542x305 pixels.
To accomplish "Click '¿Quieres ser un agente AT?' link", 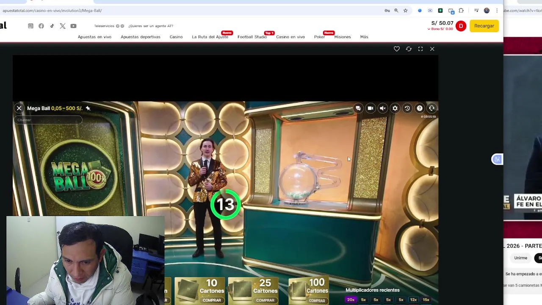I will point(151,26).
